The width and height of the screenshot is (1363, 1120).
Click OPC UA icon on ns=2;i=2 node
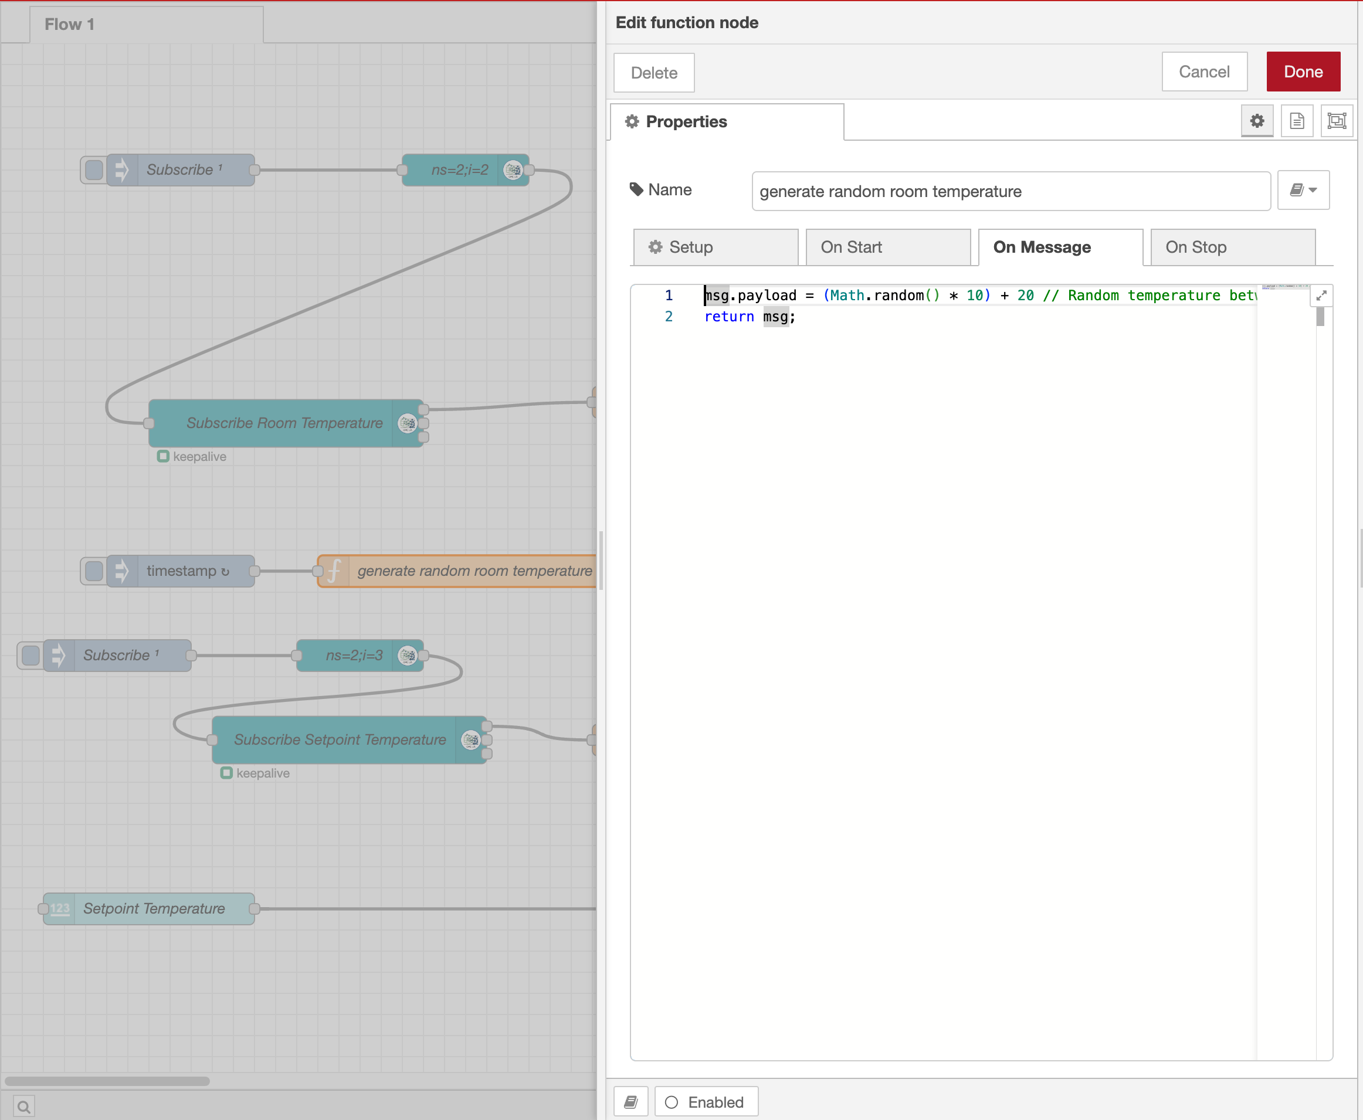[513, 169]
